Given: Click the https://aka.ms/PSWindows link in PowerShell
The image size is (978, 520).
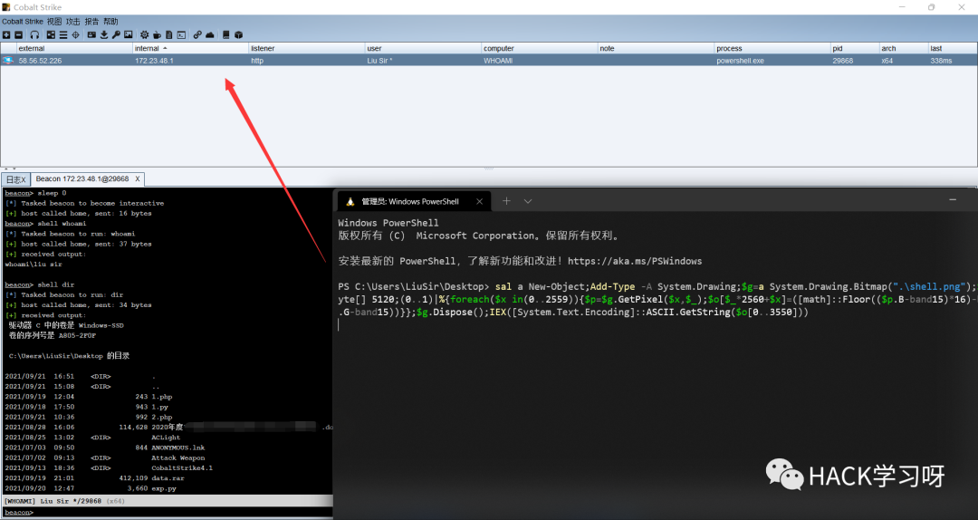Looking at the screenshot, I should tap(634, 261).
